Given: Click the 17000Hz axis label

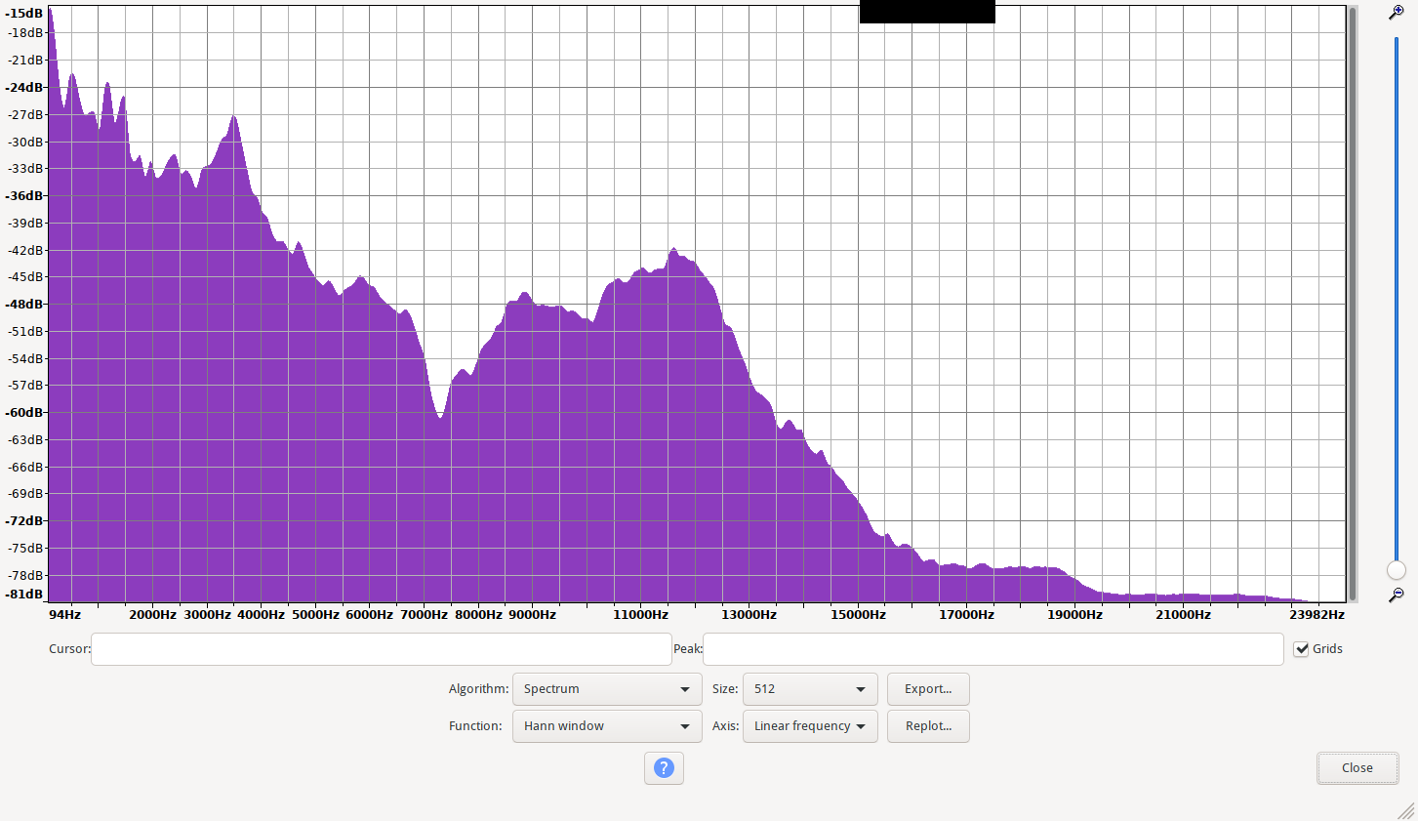Looking at the screenshot, I should [966, 615].
